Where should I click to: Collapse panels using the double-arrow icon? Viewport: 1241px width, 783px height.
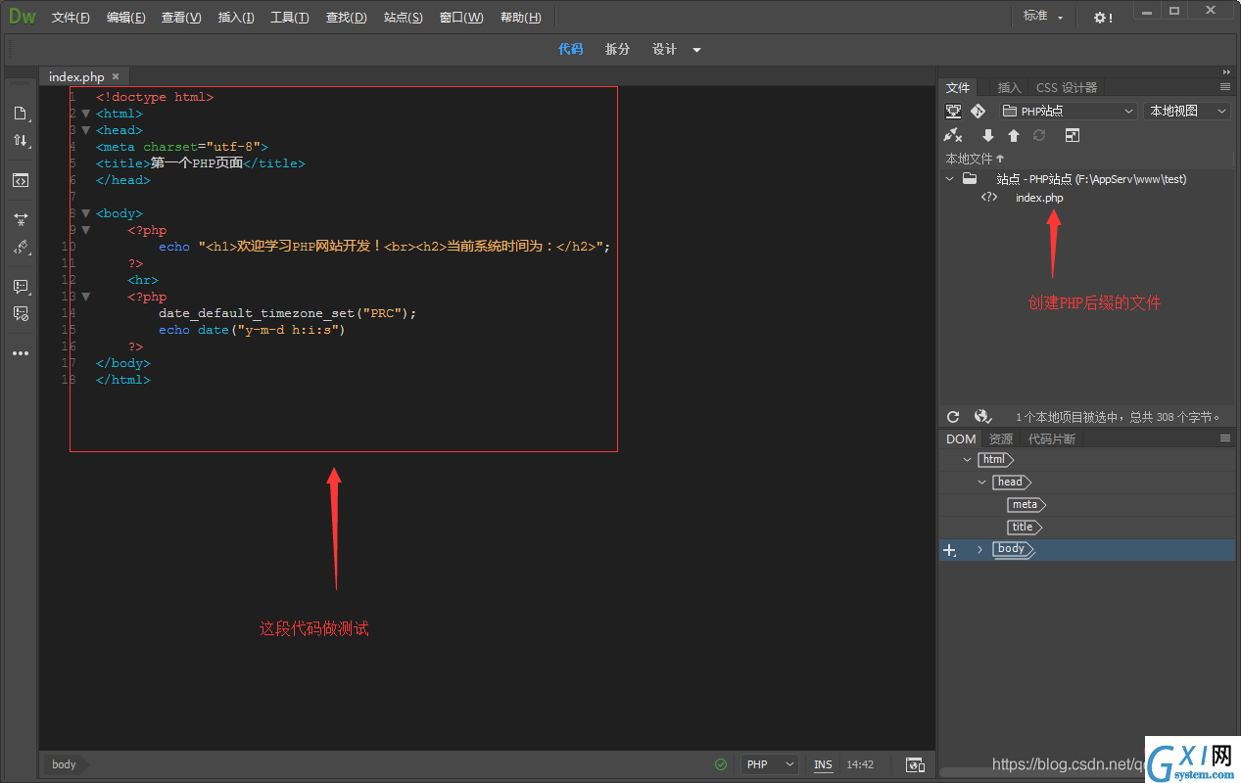pos(1226,71)
